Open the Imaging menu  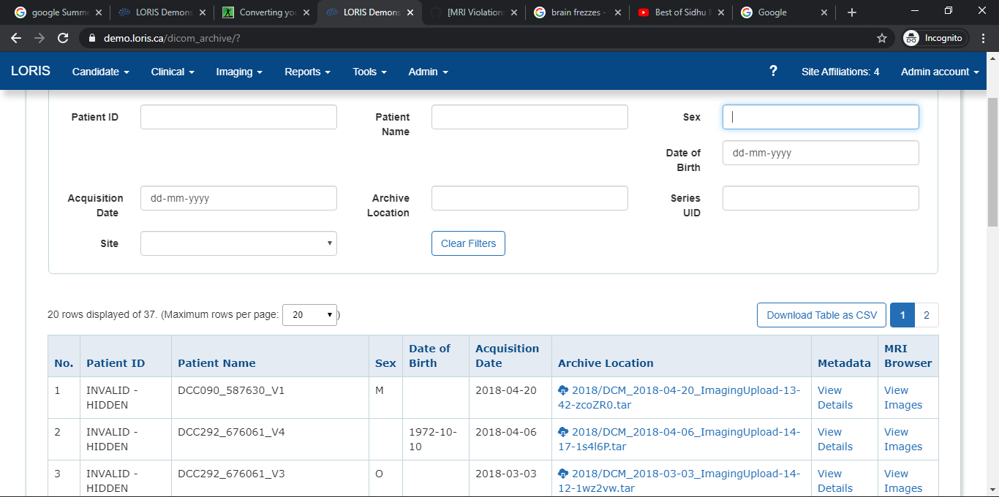[238, 71]
